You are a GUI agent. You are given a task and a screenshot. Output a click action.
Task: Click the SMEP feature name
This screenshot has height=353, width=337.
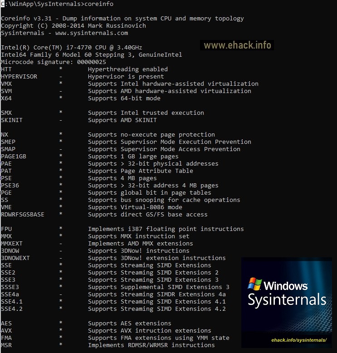pyautogui.click(x=8, y=142)
